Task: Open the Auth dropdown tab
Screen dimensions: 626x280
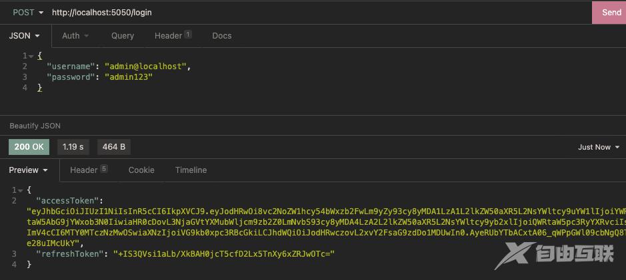Action: 75,36
